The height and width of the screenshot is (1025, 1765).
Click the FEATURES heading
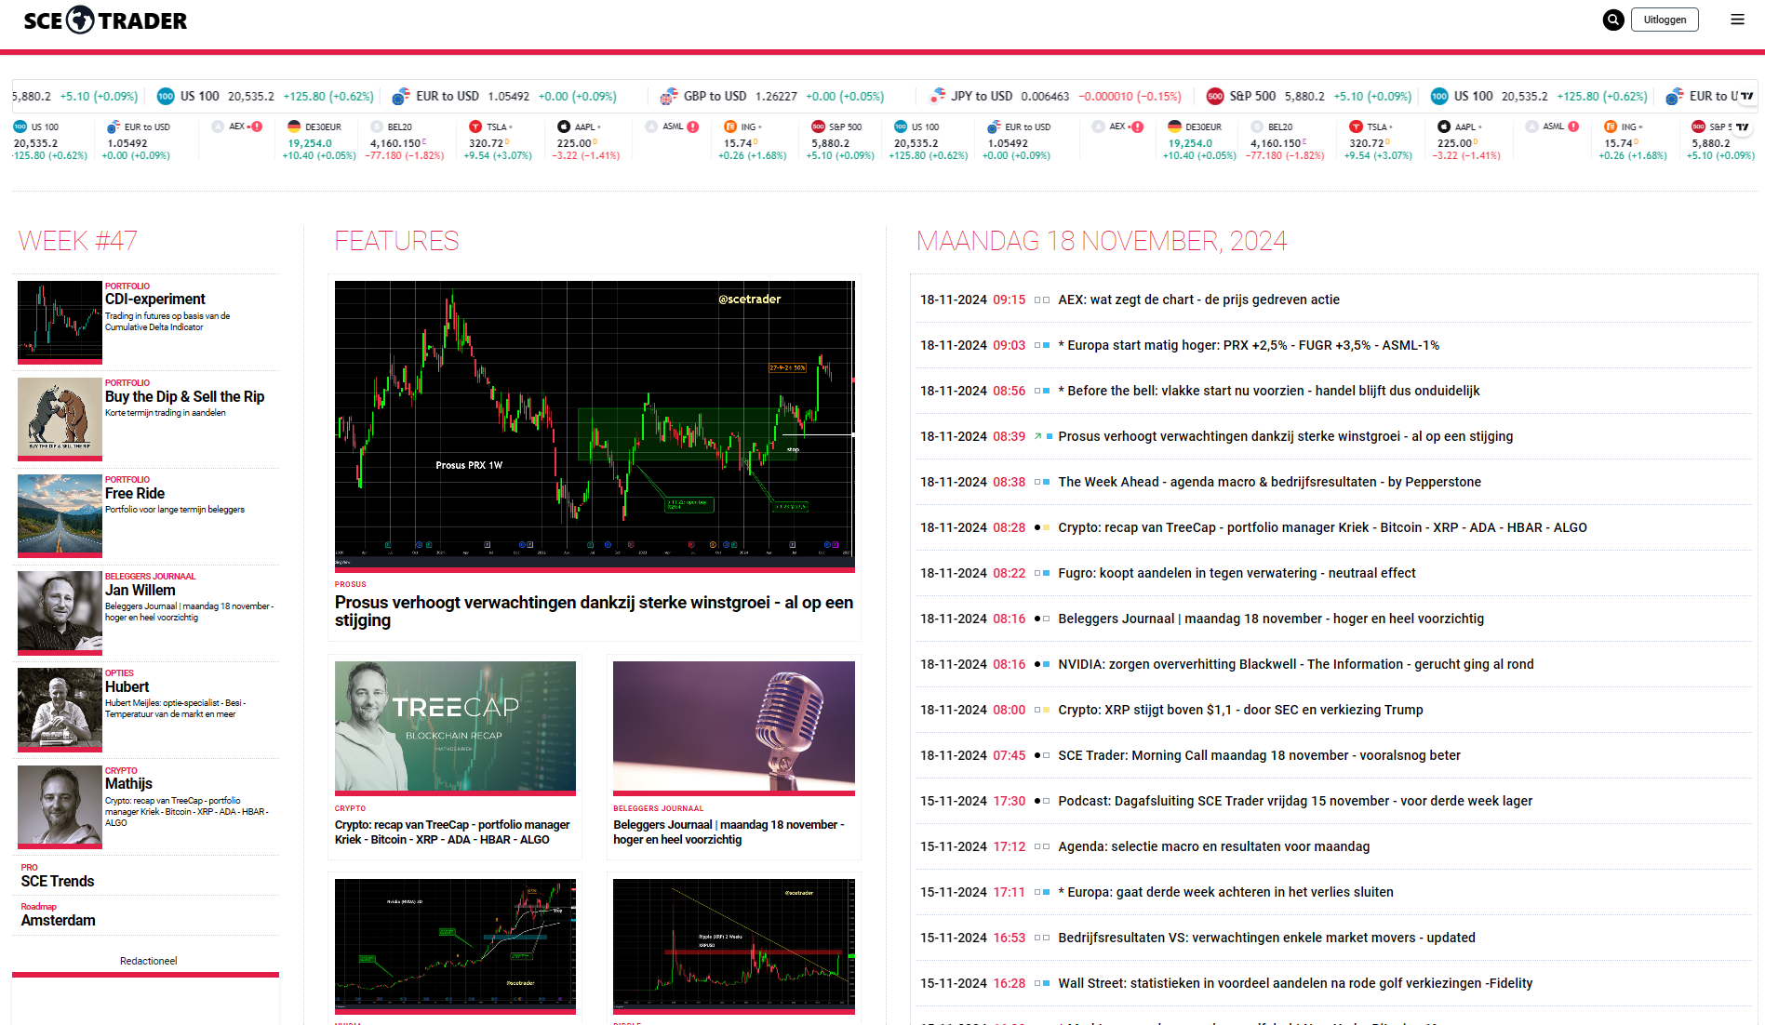coord(396,241)
